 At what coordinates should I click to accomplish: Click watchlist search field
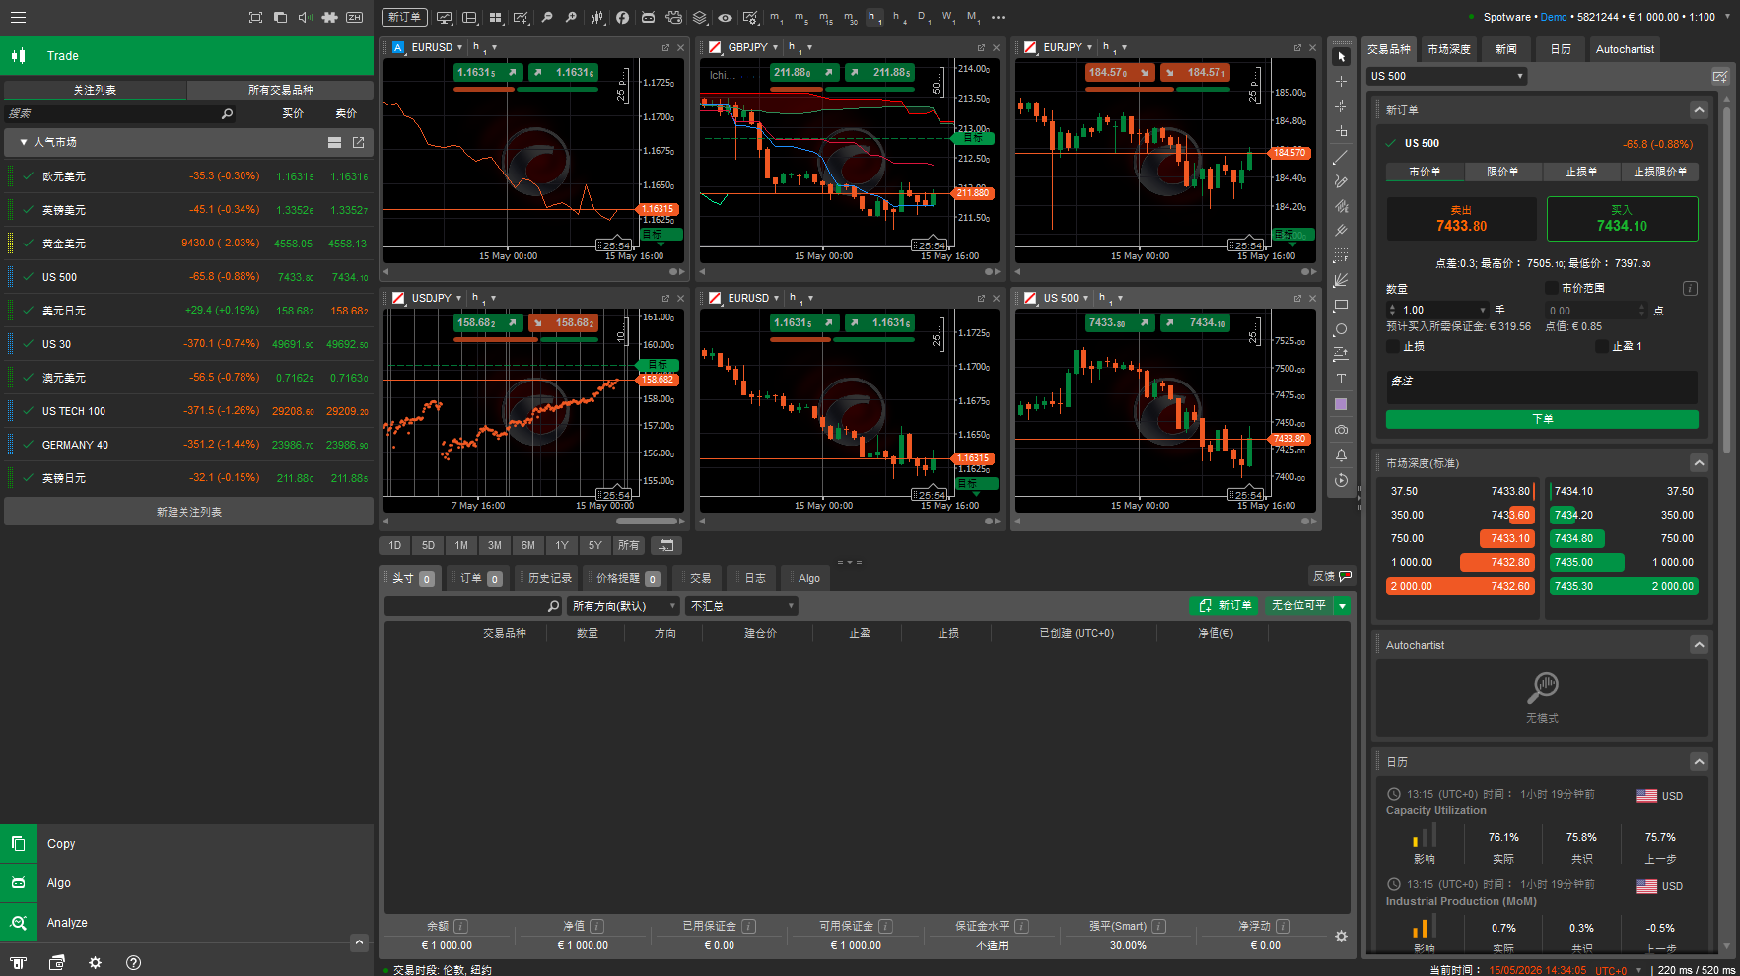(118, 113)
